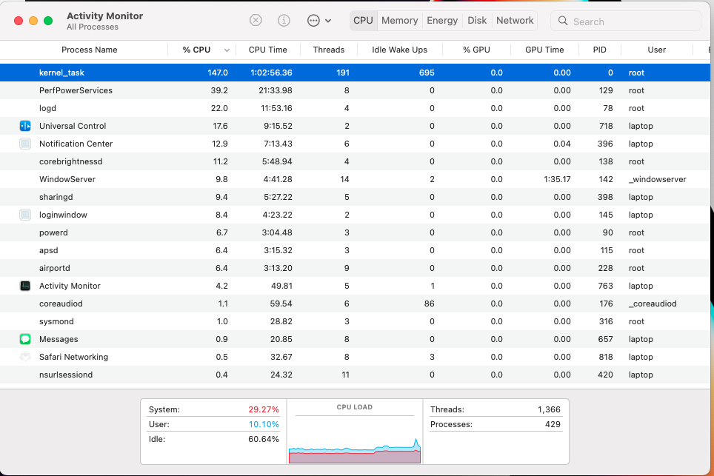Click the magnifying glass search icon
The width and height of the screenshot is (714, 476).
[x=563, y=21]
